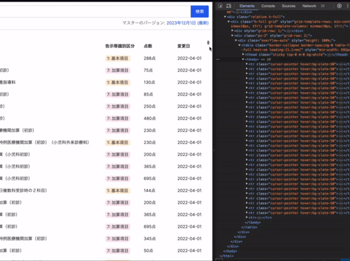Select the 130点 cell
The image size is (350, 261).
pos(149,82)
